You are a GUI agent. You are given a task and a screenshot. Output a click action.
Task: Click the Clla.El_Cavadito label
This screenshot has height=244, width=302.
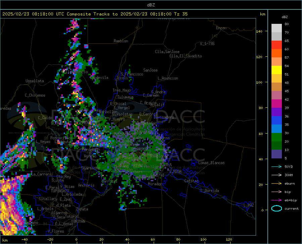pos(186,56)
